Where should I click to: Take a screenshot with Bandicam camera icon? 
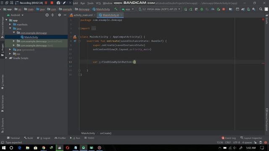click(58, 3)
